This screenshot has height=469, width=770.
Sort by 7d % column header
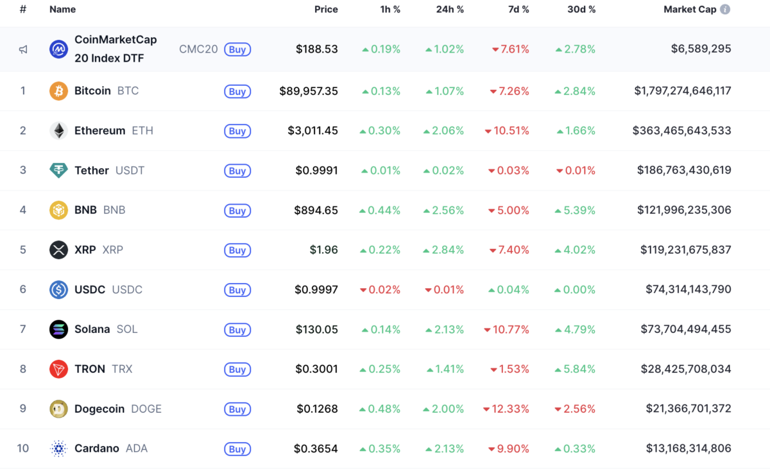[x=517, y=10]
